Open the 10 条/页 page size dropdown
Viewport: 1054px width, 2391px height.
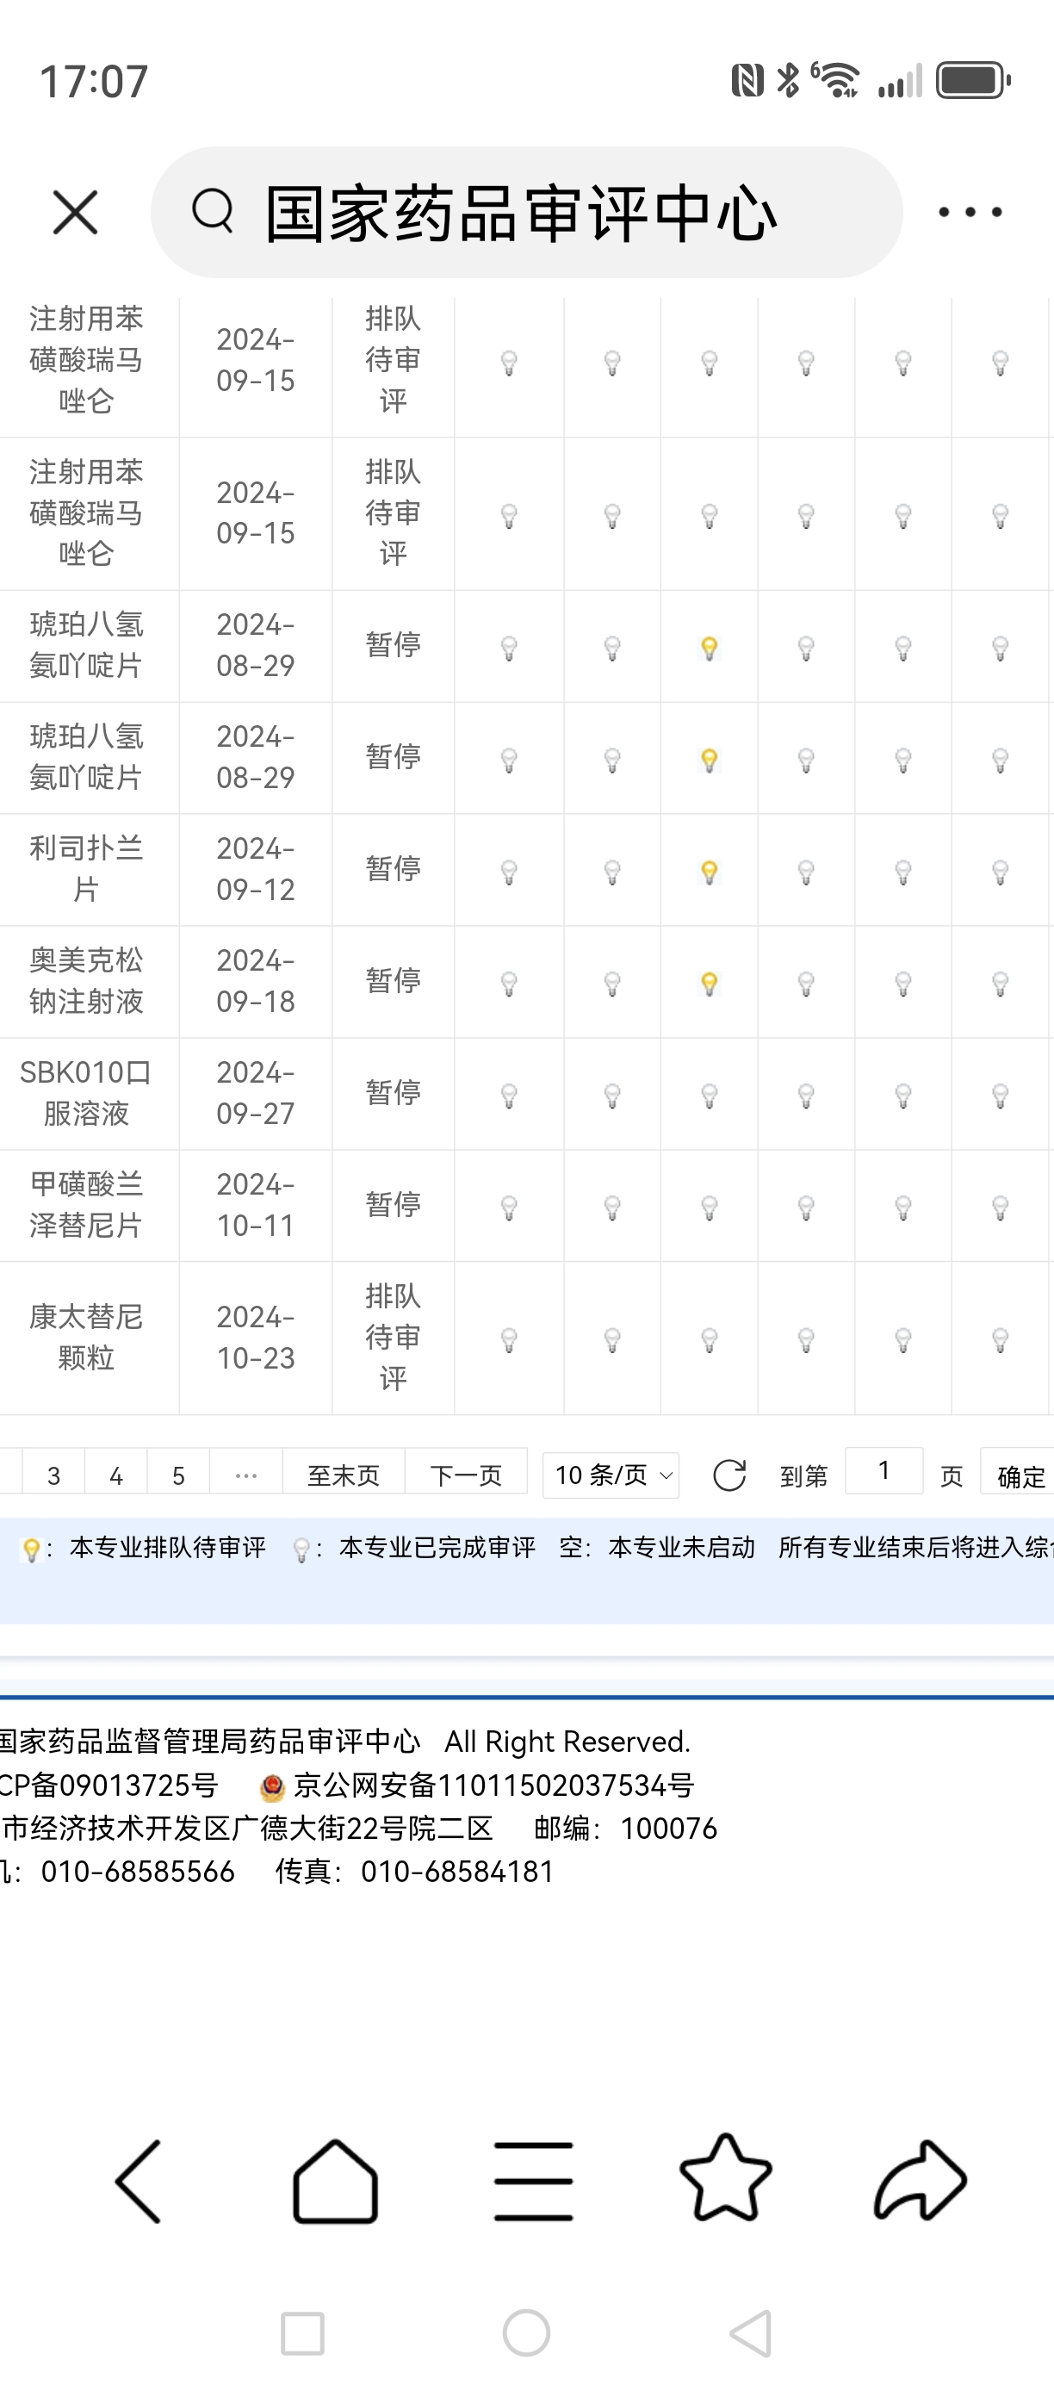coord(611,1475)
